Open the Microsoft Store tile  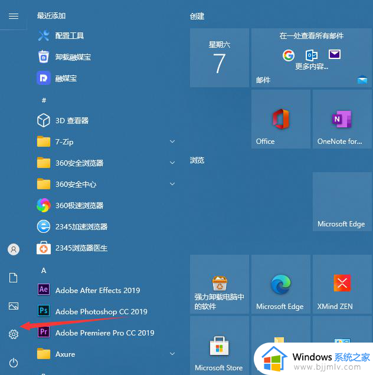click(x=220, y=346)
